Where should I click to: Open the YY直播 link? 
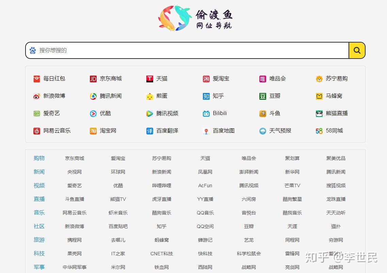click(205, 199)
